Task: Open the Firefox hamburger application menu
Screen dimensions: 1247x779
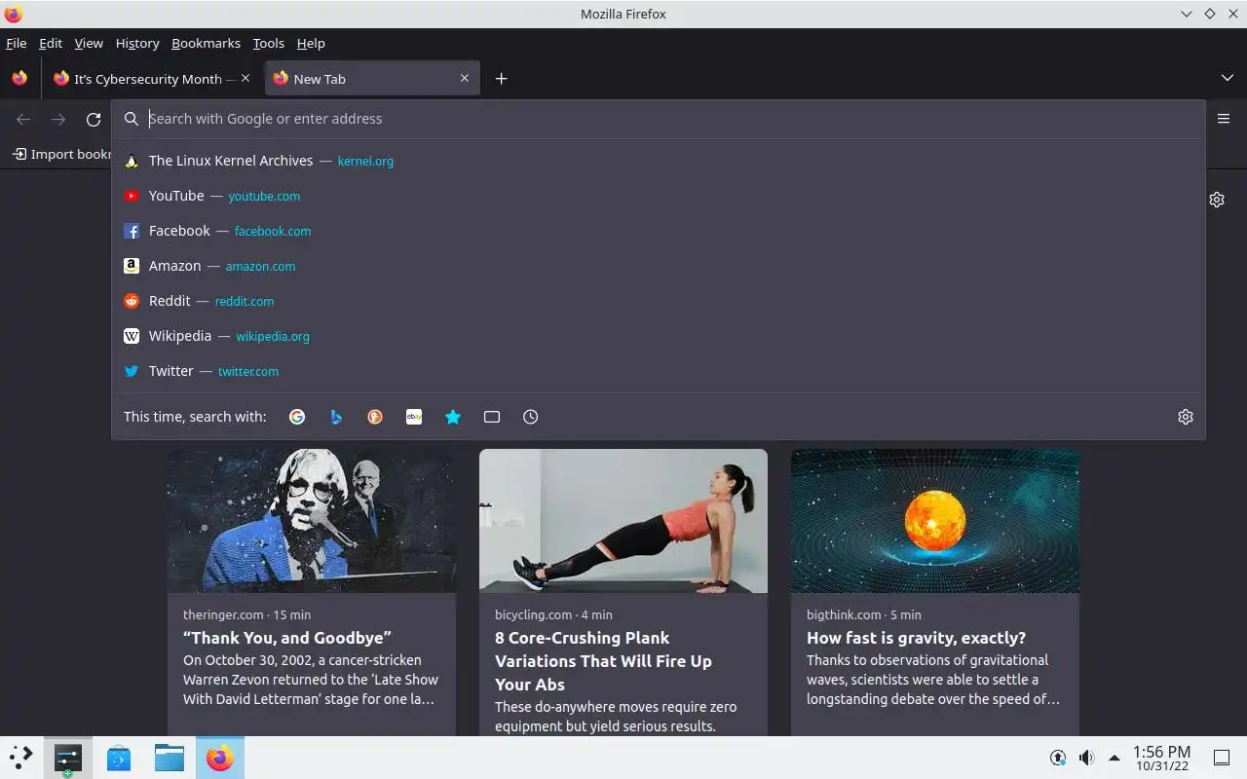Action: coord(1224,119)
